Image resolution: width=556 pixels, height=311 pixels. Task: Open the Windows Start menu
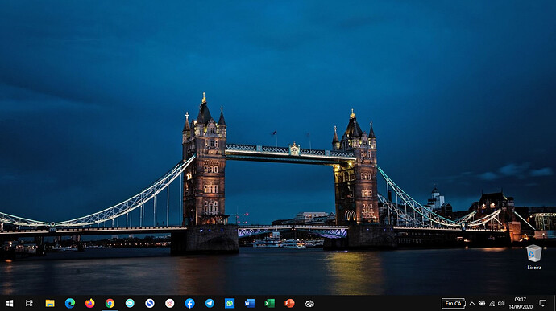tap(10, 303)
